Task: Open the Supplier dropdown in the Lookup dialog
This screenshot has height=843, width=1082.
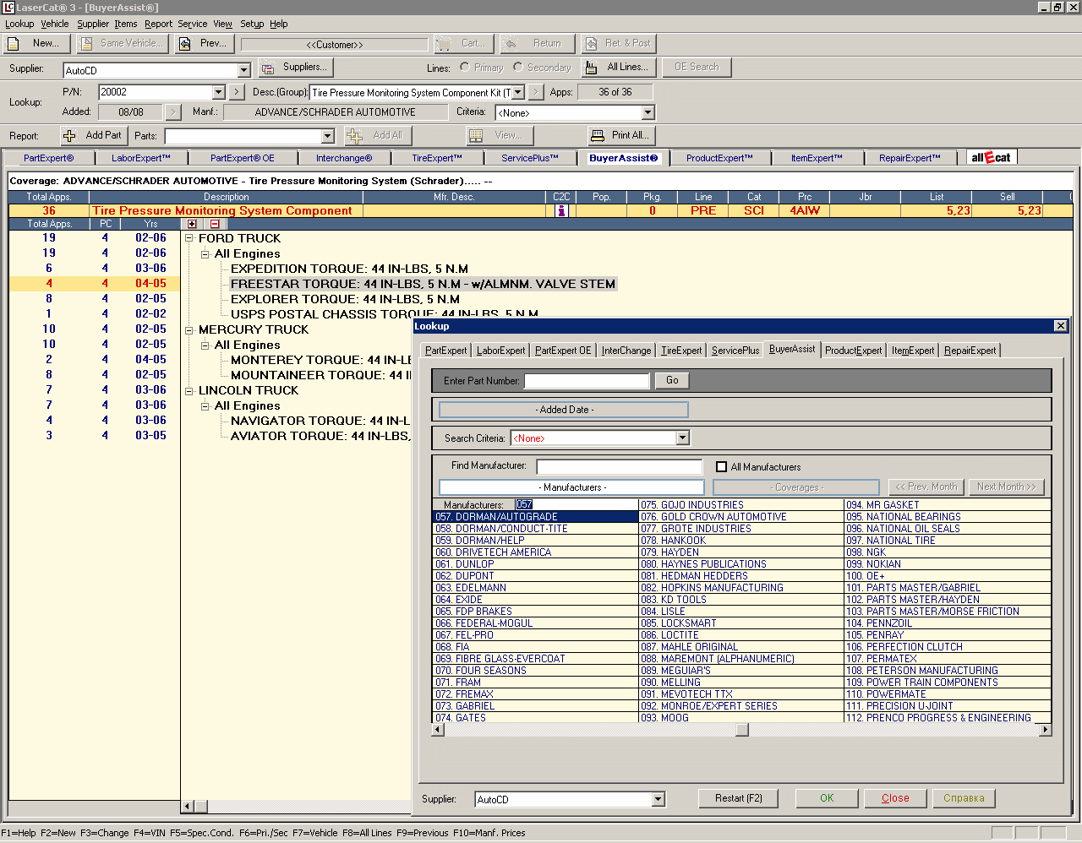Action: tap(658, 799)
